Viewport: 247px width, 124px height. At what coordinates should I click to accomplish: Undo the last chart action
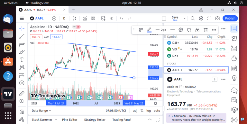tap(122, 19)
